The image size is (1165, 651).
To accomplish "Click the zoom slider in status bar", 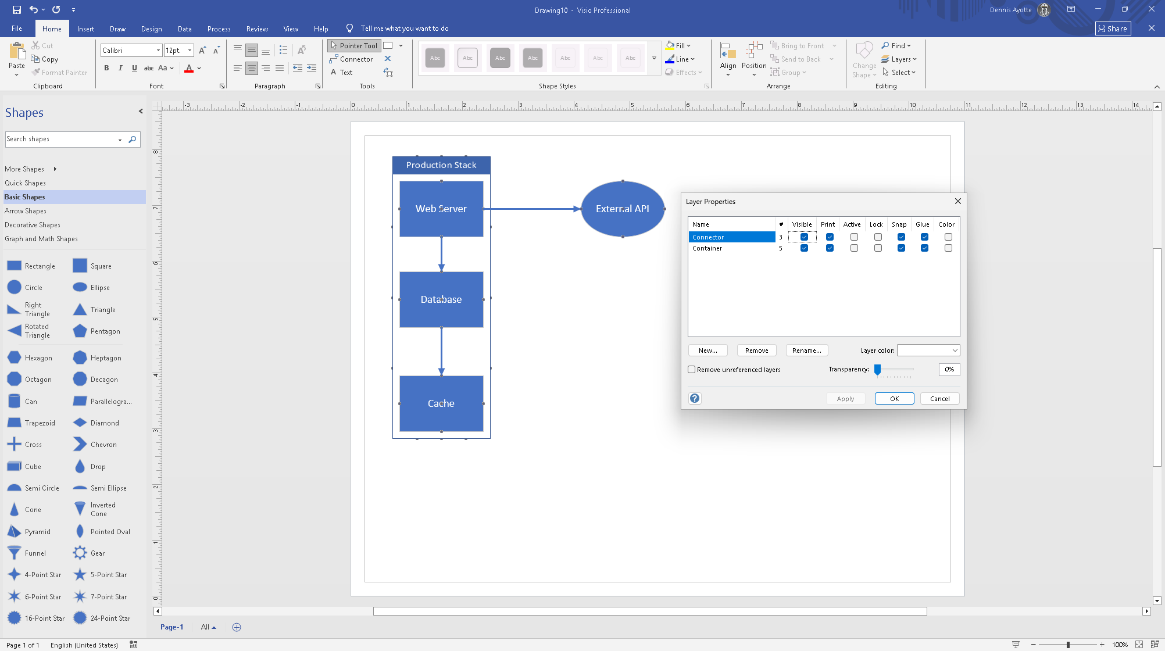I will click(x=1068, y=644).
